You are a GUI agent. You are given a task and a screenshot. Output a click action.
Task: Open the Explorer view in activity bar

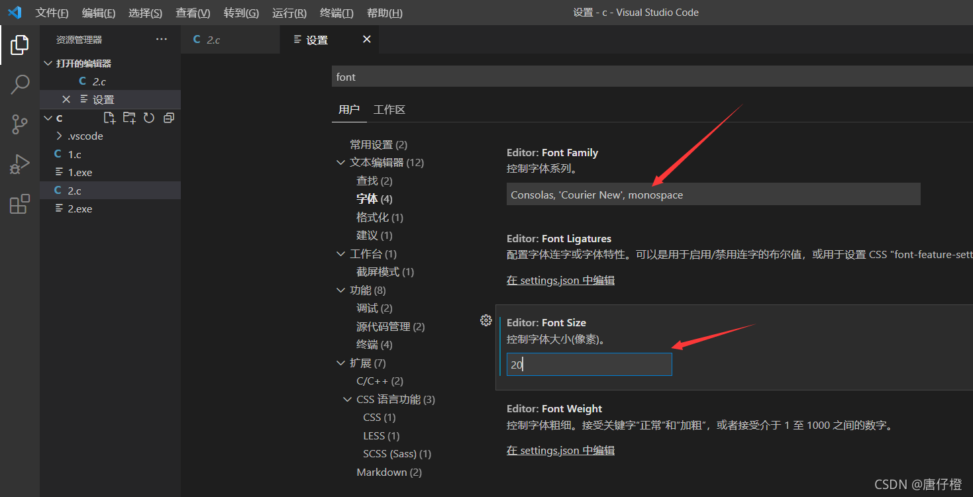pos(20,45)
